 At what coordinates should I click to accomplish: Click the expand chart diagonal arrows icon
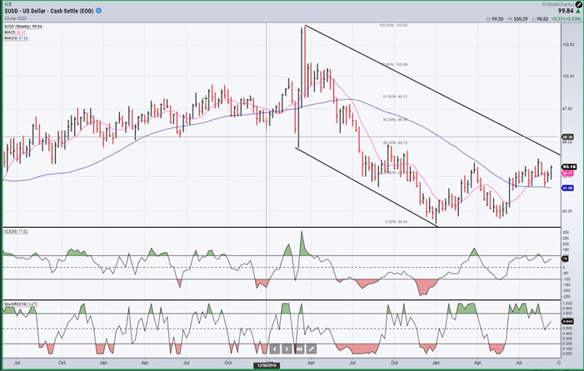pos(311,349)
